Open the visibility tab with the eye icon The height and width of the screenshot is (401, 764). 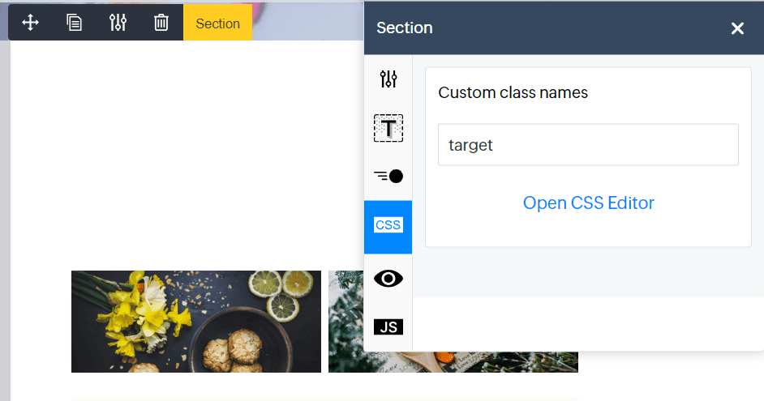point(388,279)
